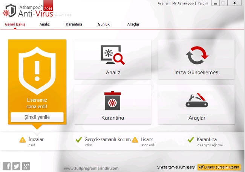Open the top Karantina tab
Screen dimensions: 245x172
74,24
